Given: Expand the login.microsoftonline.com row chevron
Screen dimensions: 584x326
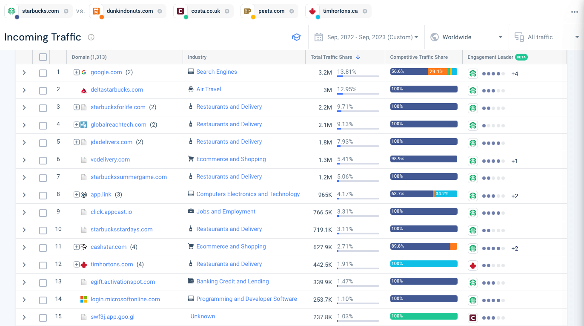Looking at the screenshot, I should pos(24,300).
